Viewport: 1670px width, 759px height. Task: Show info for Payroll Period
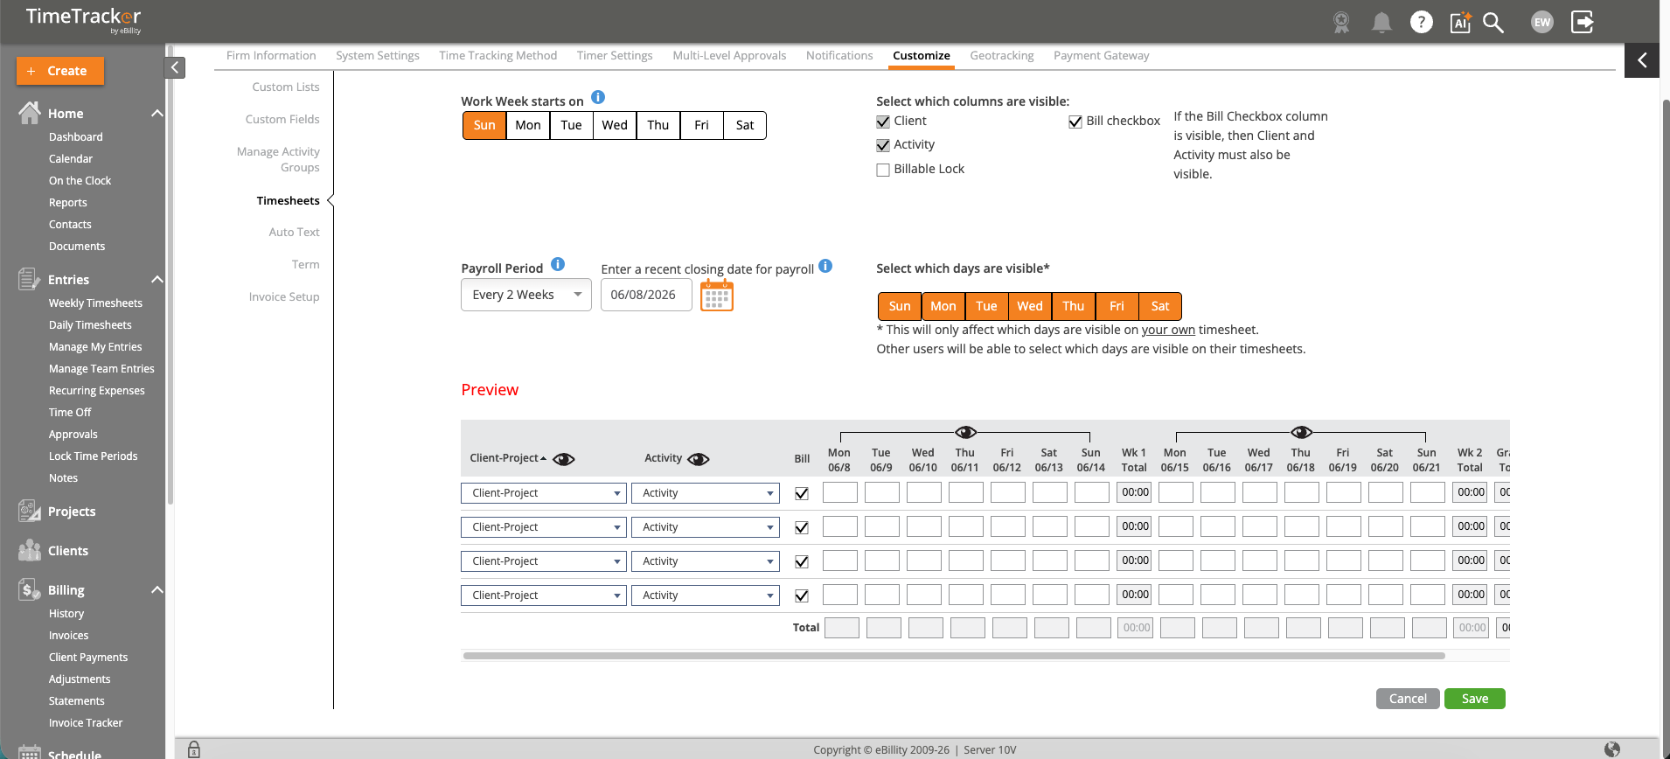(x=558, y=264)
